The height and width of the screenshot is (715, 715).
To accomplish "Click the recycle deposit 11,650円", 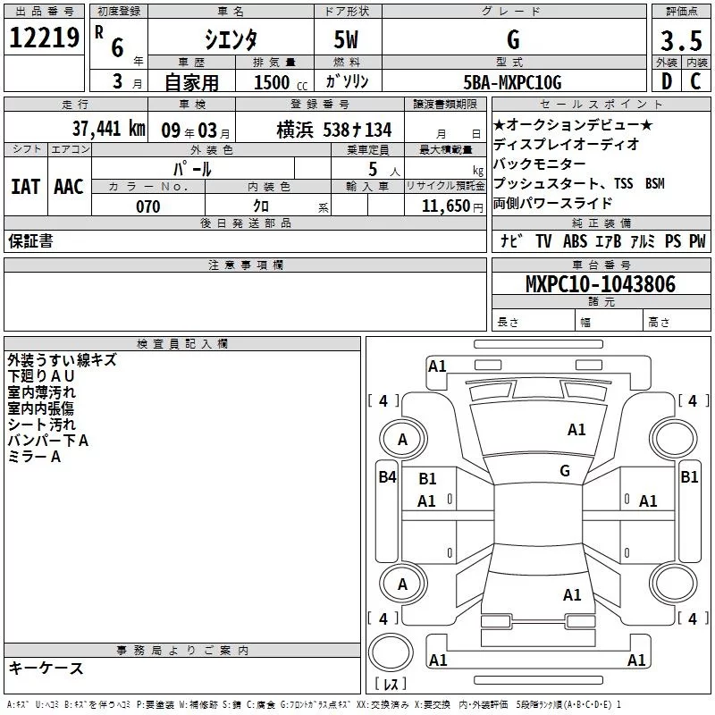I will [452, 206].
